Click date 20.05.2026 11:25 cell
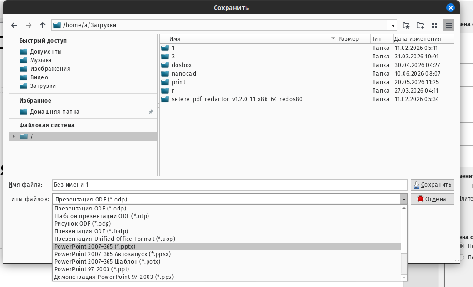The image size is (473, 287). pos(416,82)
